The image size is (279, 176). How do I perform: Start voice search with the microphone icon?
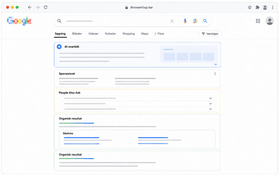pyautogui.click(x=185, y=21)
